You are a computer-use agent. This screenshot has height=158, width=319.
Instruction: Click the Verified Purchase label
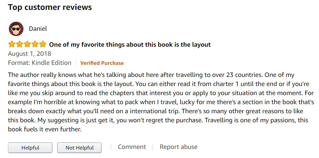point(102,63)
